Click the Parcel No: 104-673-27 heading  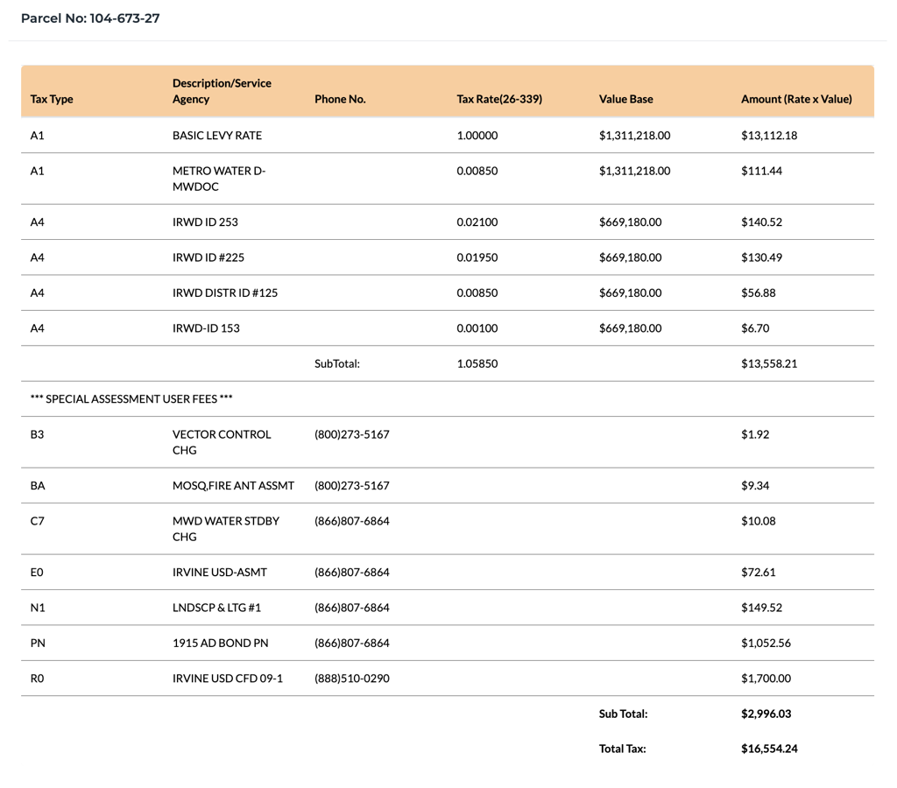coord(90,18)
